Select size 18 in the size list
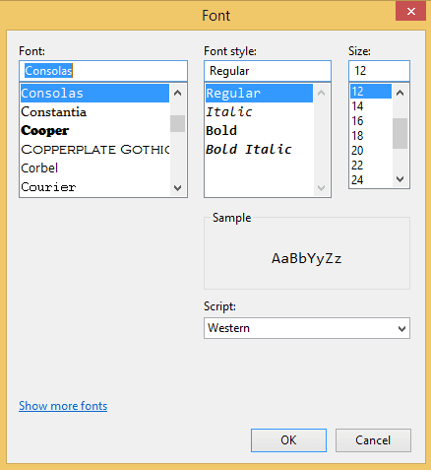This screenshot has height=470, width=431. (371, 136)
